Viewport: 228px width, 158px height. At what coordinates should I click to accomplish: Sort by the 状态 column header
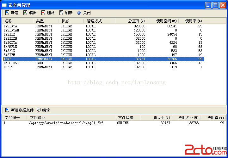(x=71, y=21)
